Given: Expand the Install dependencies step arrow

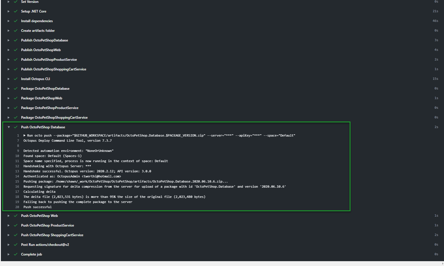Looking at the screenshot, I should (x=9, y=21).
